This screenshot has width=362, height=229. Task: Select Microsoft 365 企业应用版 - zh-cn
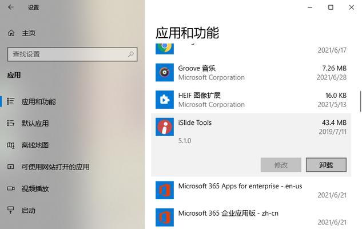(228, 213)
